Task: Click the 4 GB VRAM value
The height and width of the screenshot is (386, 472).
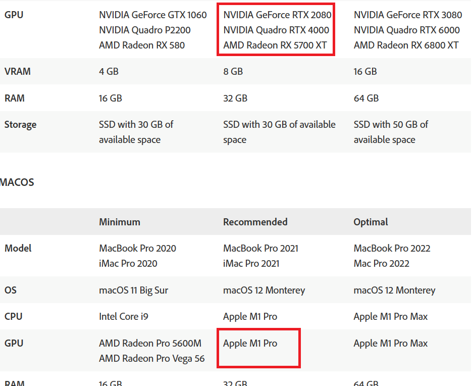Action: 109,71
